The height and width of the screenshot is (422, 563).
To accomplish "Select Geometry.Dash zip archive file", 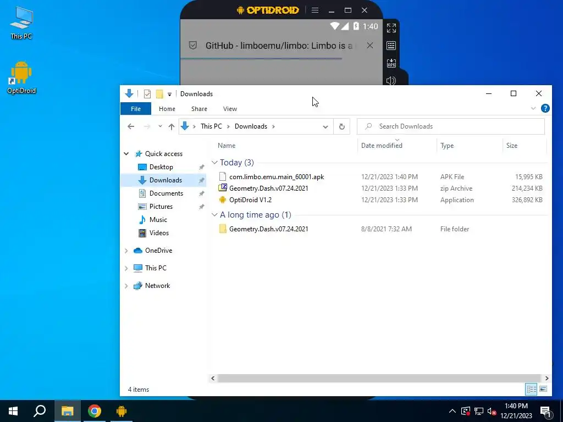I will pyautogui.click(x=268, y=188).
